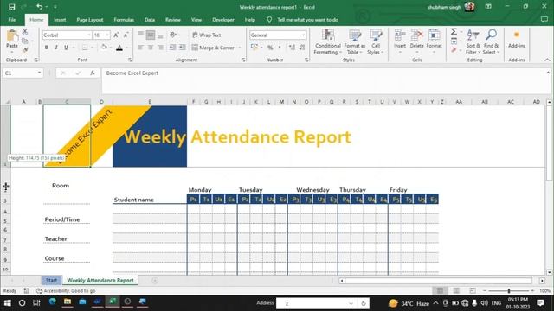554x311 pixels.
Task: Click the Increase Indent icon
Action: tap(183, 48)
